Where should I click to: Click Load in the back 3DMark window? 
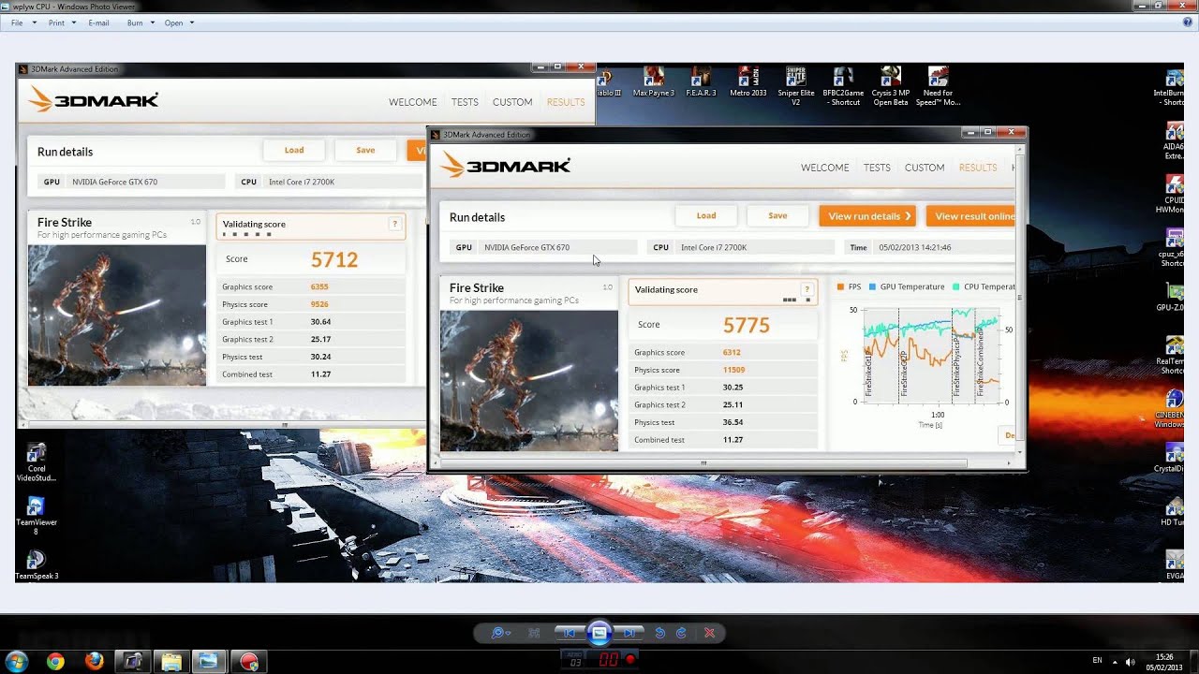pyautogui.click(x=294, y=150)
